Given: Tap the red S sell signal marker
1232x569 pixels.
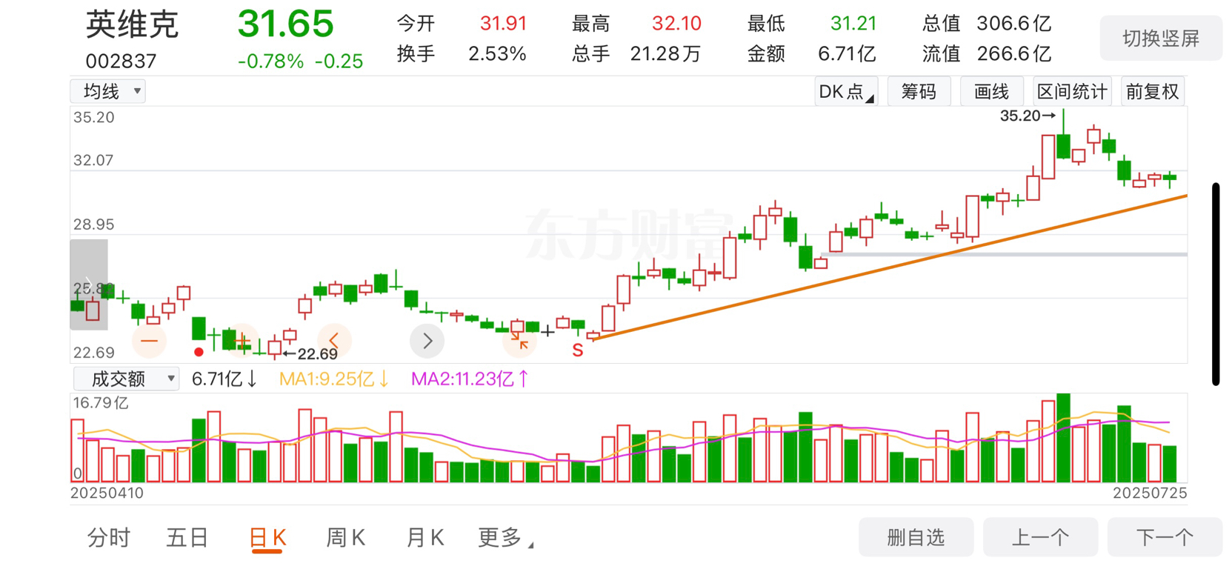Looking at the screenshot, I should click(577, 350).
